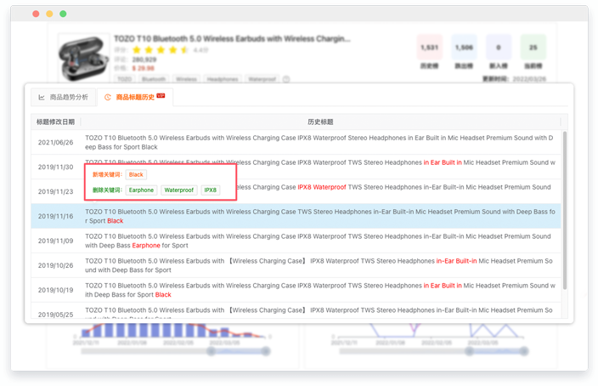Click the left chart range slider start handle
598x386 pixels.
211,351
